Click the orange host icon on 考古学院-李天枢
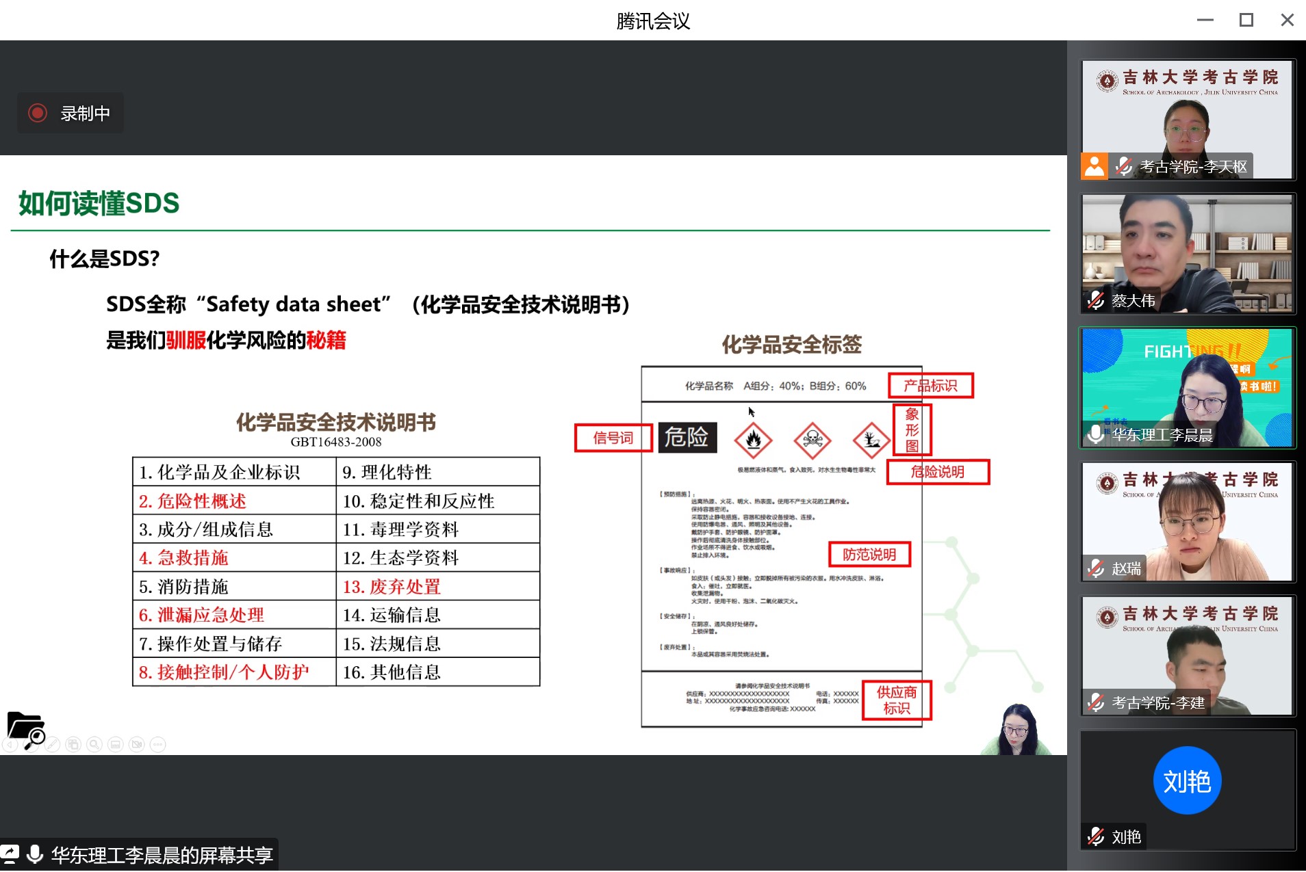Screen dimensions: 1306x872 click(1094, 166)
